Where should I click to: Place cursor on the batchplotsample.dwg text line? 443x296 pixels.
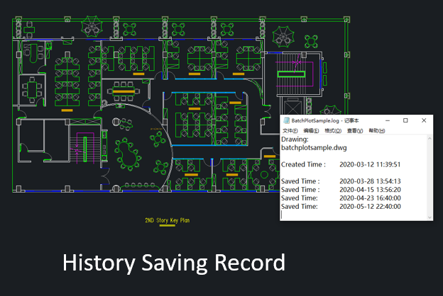pyautogui.click(x=312, y=148)
